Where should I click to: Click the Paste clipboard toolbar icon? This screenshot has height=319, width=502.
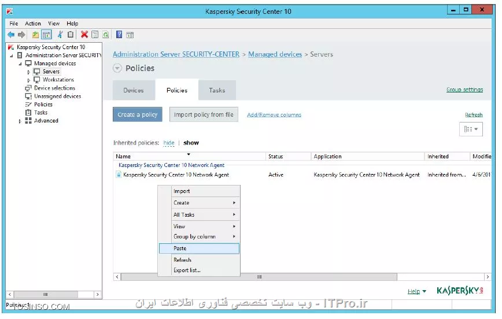[71, 35]
